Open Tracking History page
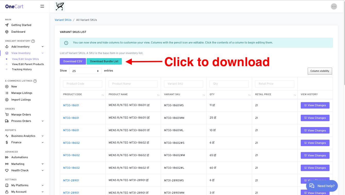345x195 pixels. (22, 69)
